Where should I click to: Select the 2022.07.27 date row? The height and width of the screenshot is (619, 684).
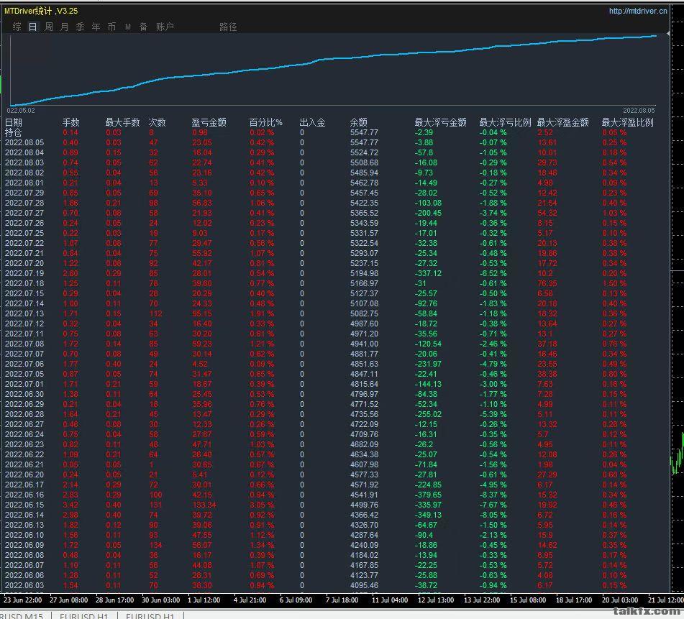(24, 213)
